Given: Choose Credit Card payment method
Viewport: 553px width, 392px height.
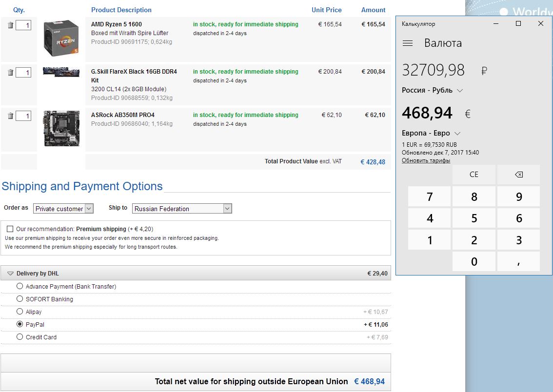Looking at the screenshot, I should tap(20, 337).
